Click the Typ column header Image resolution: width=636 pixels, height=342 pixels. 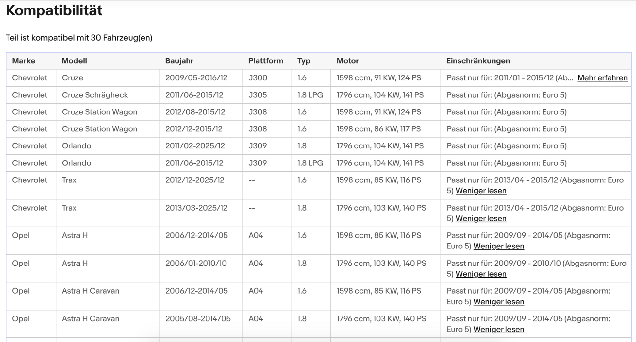pos(304,61)
